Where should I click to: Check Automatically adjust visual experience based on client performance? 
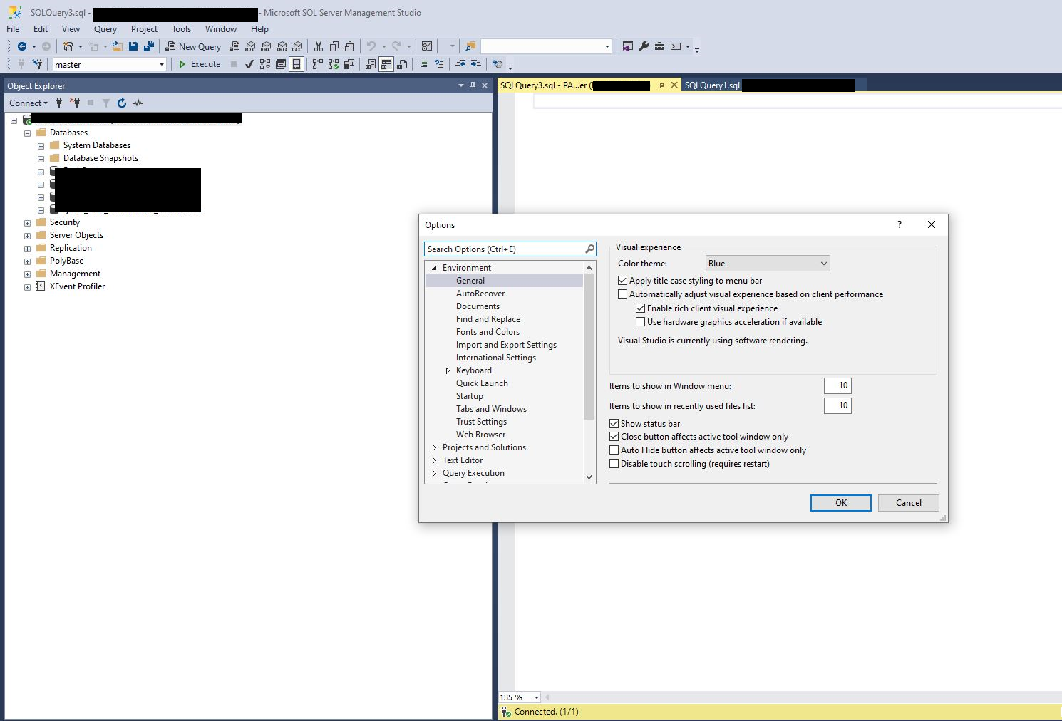click(x=622, y=294)
